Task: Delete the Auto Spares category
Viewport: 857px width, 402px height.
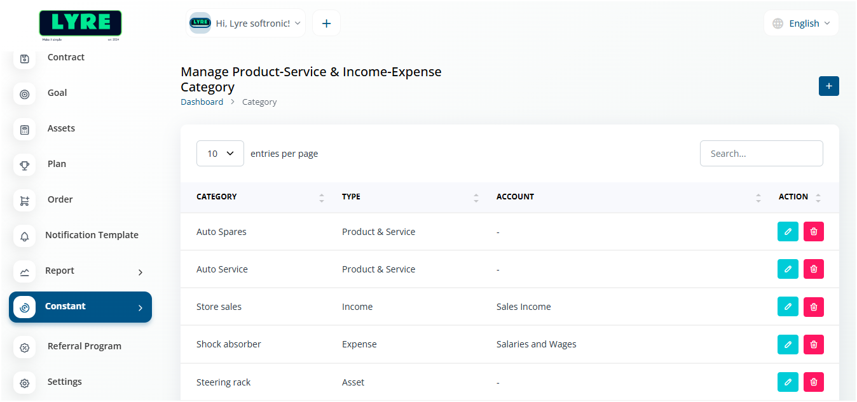Action: click(814, 232)
